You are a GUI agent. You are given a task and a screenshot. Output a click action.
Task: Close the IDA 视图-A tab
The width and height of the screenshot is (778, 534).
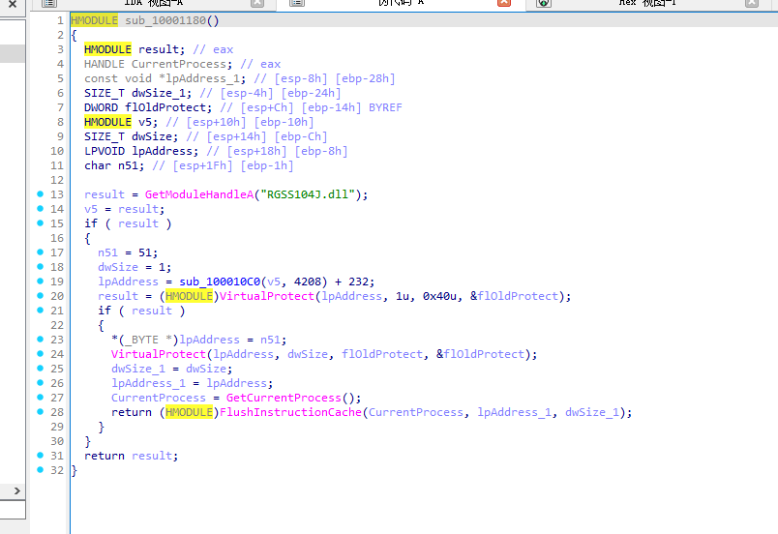[x=256, y=4]
